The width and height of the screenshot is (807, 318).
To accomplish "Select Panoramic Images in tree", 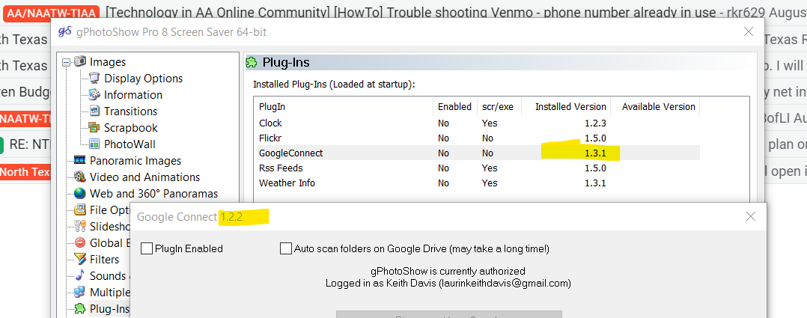I will click(x=135, y=161).
